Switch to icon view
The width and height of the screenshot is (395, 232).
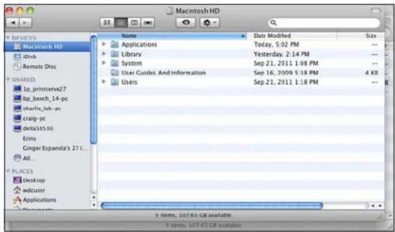(107, 23)
